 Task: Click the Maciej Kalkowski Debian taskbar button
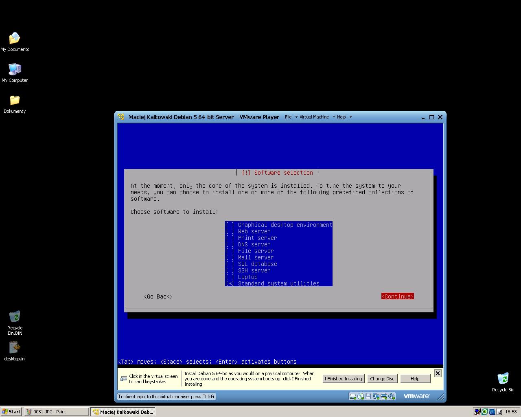[123, 412]
